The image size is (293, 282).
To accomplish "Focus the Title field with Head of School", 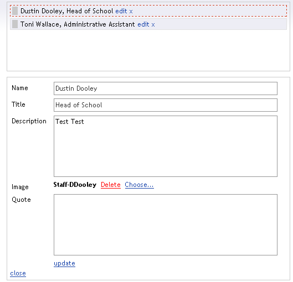I will click(x=166, y=105).
